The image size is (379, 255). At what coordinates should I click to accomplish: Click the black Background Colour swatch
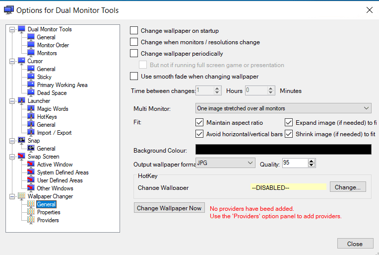pos(283,150)
